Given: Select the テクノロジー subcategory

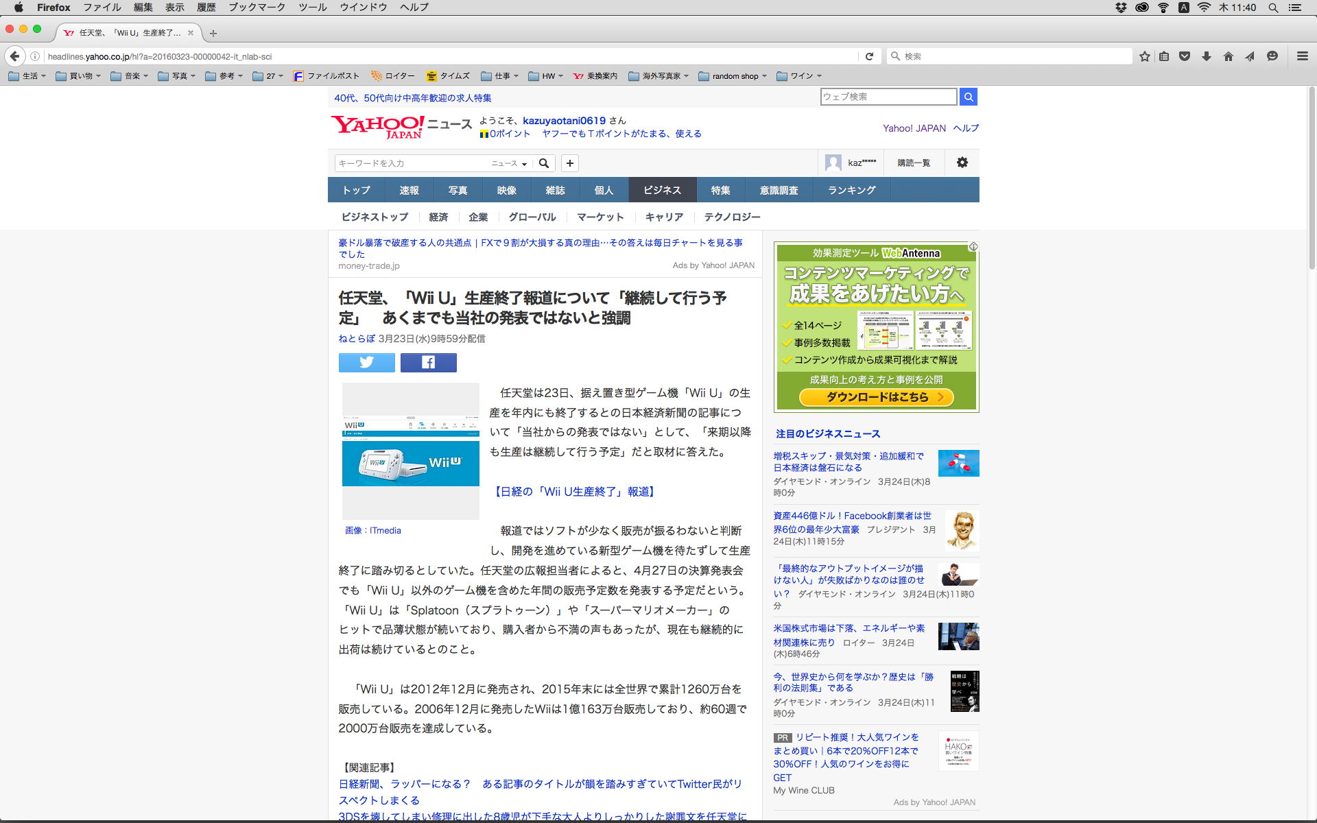Looking at the screenshot, I should point(732,217).
